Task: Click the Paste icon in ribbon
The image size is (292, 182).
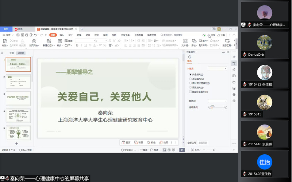Action: pyautogui.click(x=5, y=41)
